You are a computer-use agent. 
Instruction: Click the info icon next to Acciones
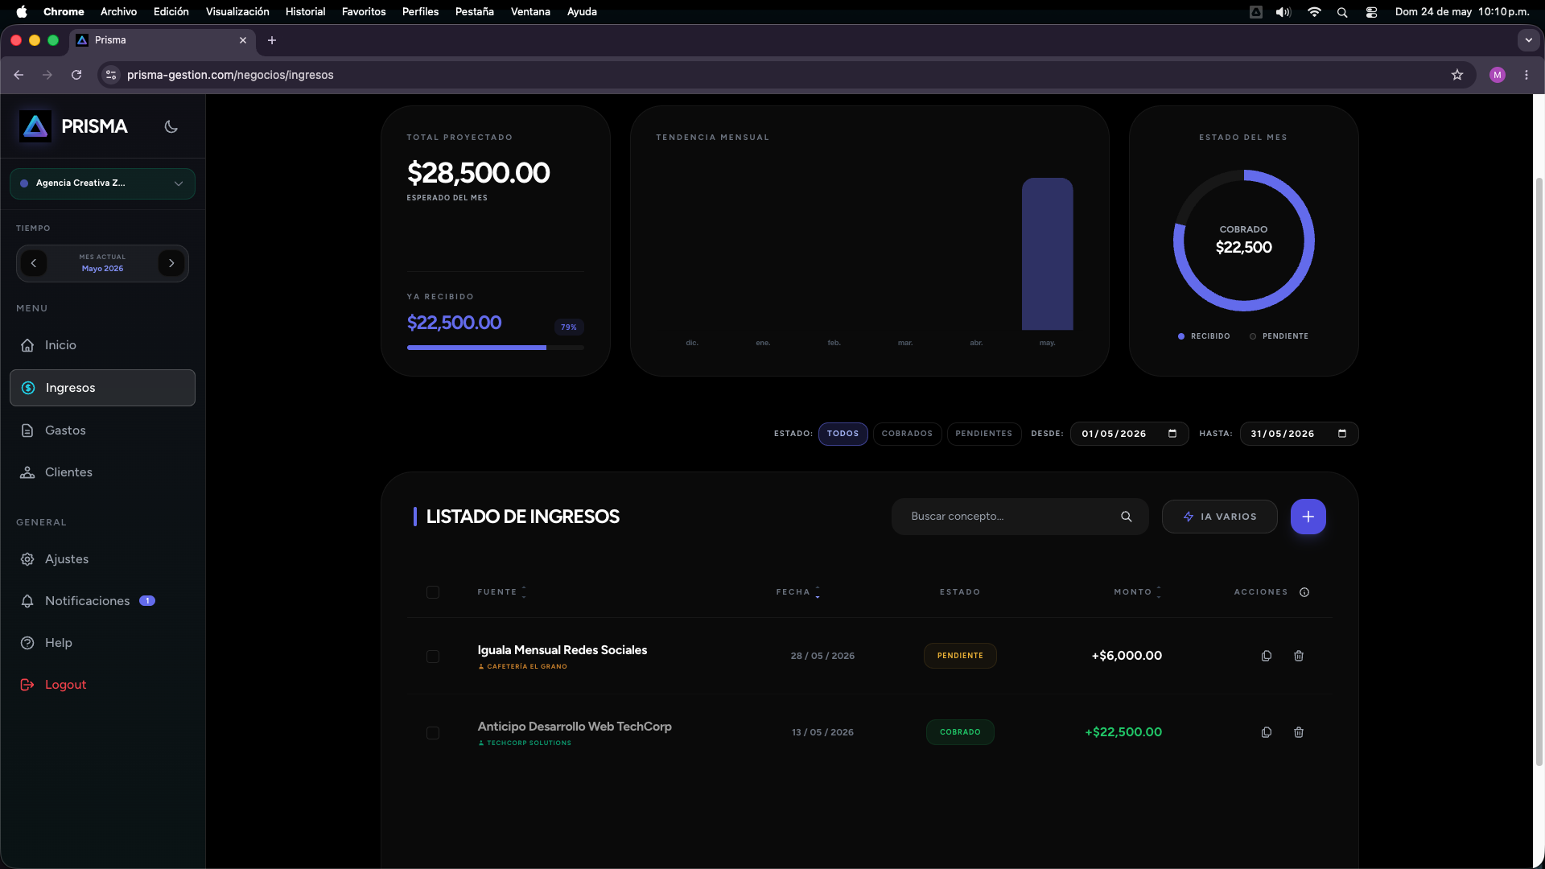pyautogui.click(x=1304, y=592)
